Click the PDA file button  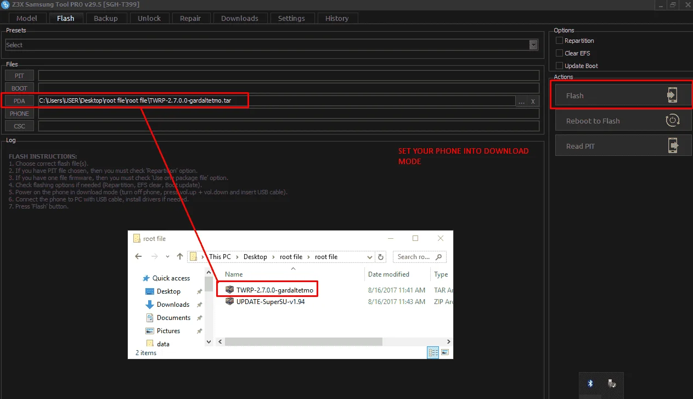click(x=19, y=101)
